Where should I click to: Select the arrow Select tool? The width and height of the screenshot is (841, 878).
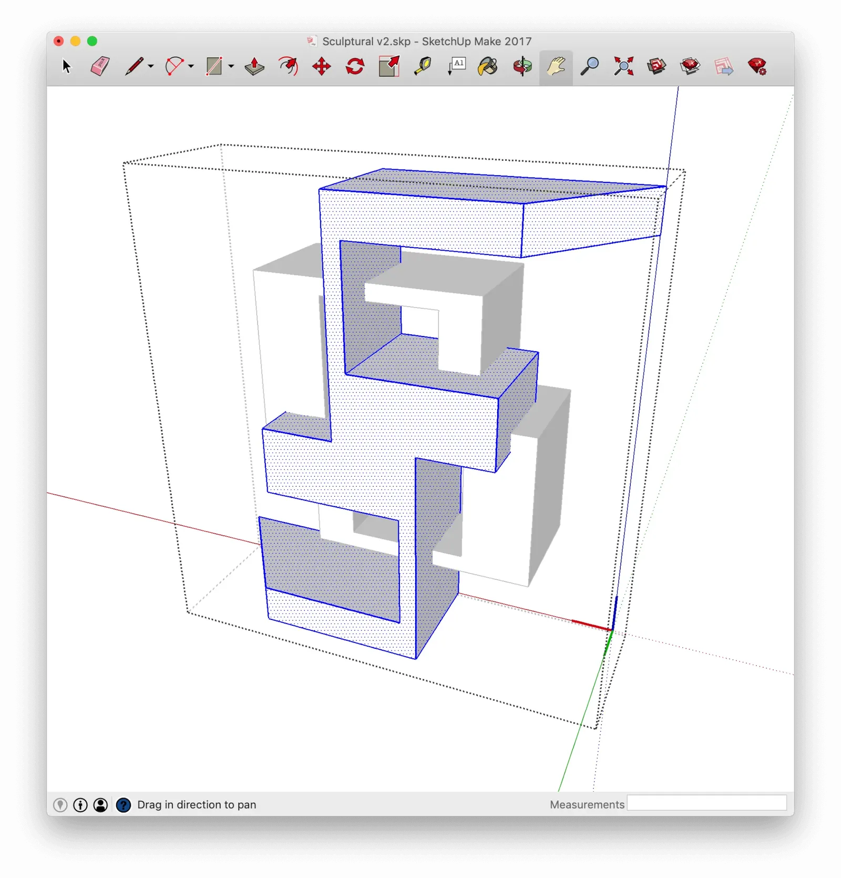[66, 67]
